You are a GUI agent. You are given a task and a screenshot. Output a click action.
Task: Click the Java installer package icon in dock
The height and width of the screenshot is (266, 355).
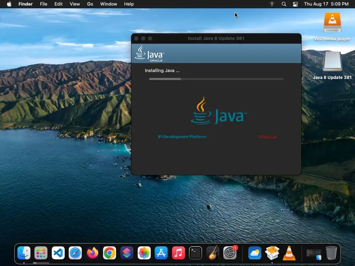(x=272, y=253)
